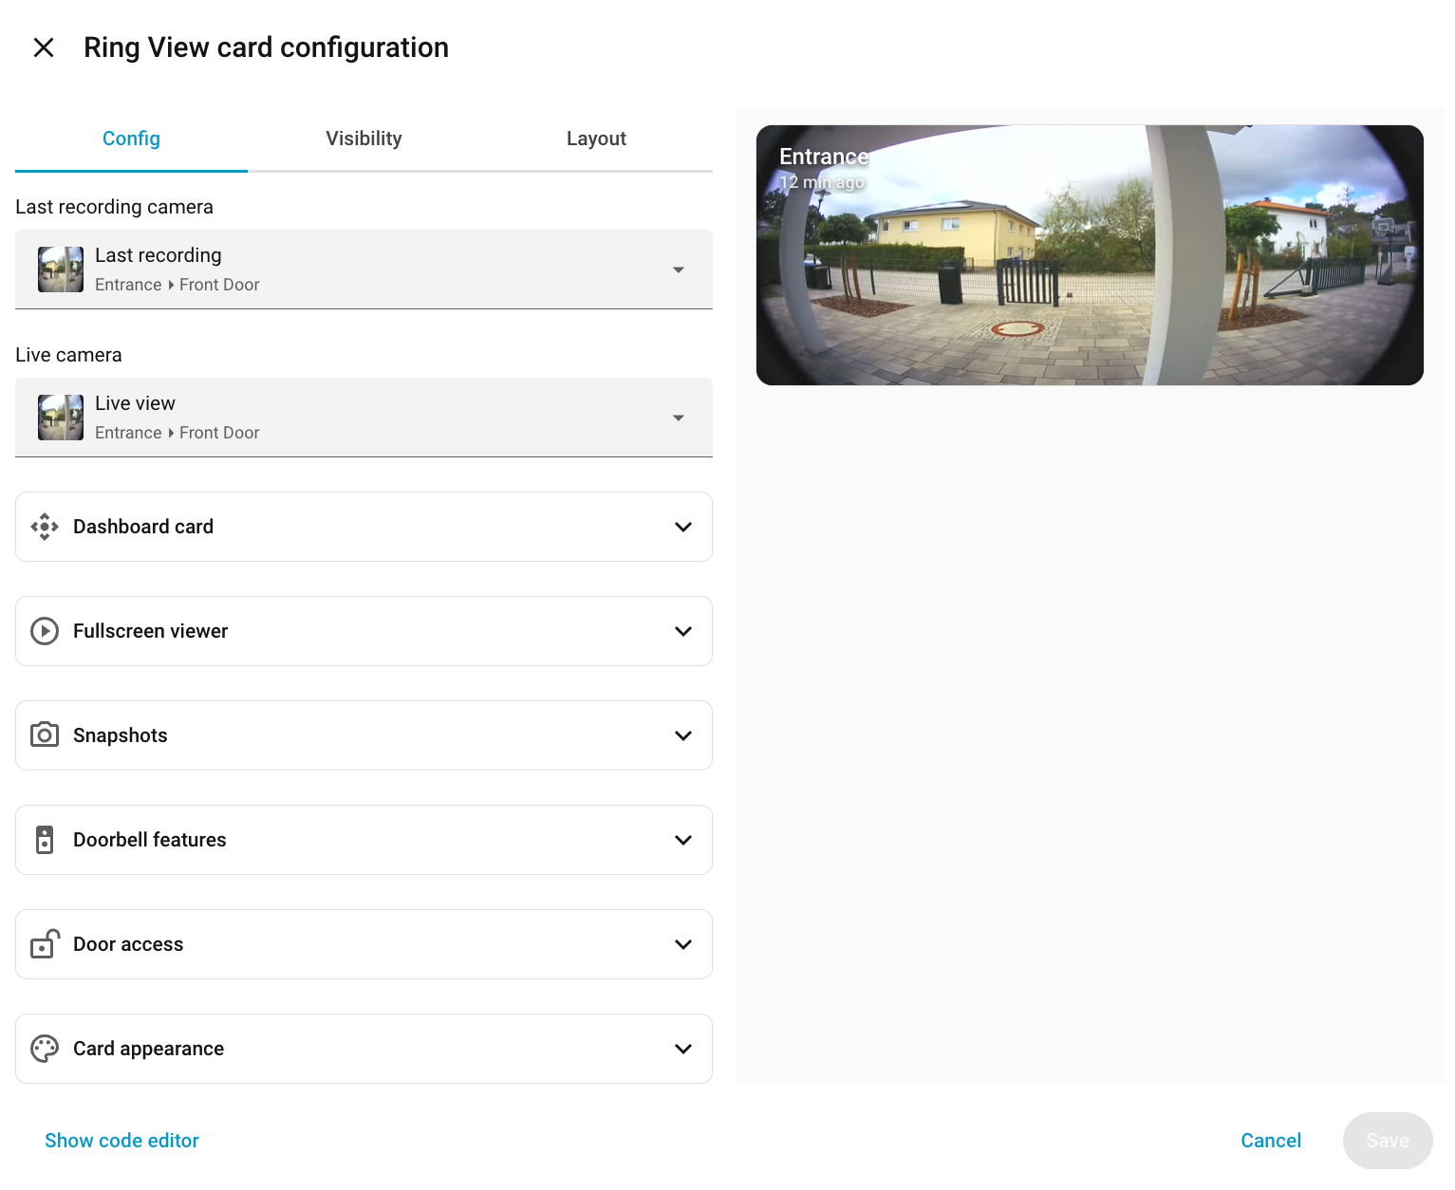Click the Snapshots camera icon
The image size is (1455, 1190).
pyautogui.click(x=45, y=735)
